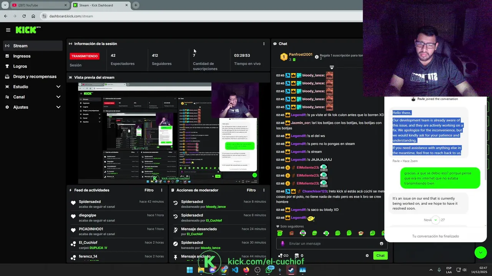The image size is (492, 276).
Task: Open the hamburger menu beside Kick logo
Action: pos(8,30)
